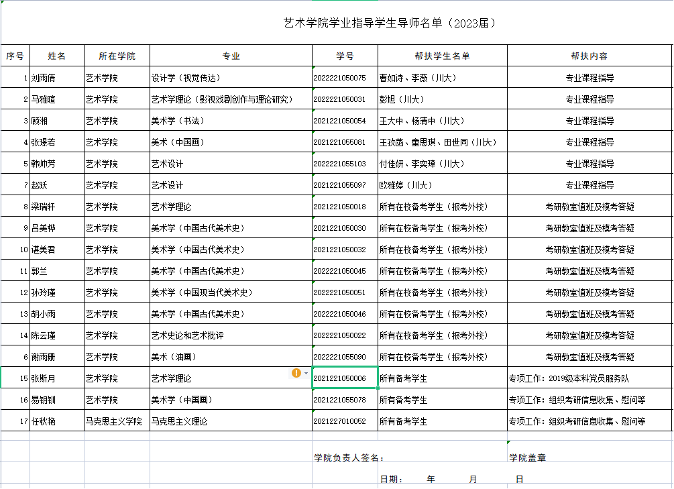Select the spreadsheet title cell for the 2023届 list
The width and height of the screenshot is (674, 489).
[x=390, y=23]
